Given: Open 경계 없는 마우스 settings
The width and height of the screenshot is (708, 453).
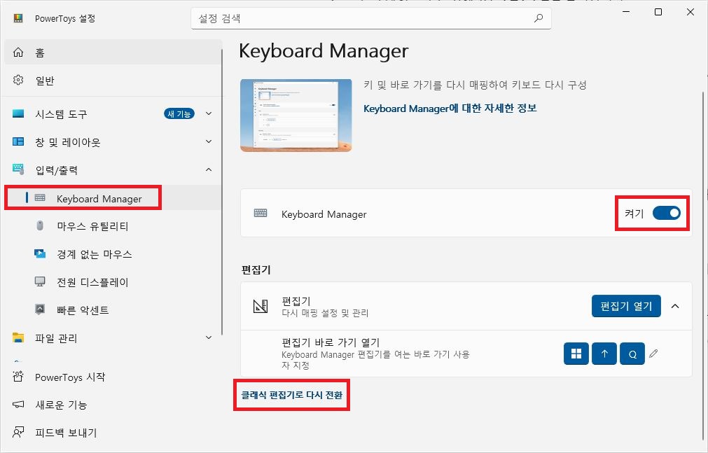Looking at the screenshot, I should (113, 254).
